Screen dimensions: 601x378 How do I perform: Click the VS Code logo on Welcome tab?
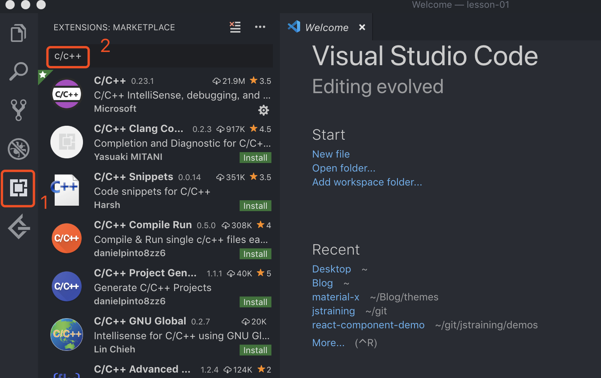(x=294, y=26)
